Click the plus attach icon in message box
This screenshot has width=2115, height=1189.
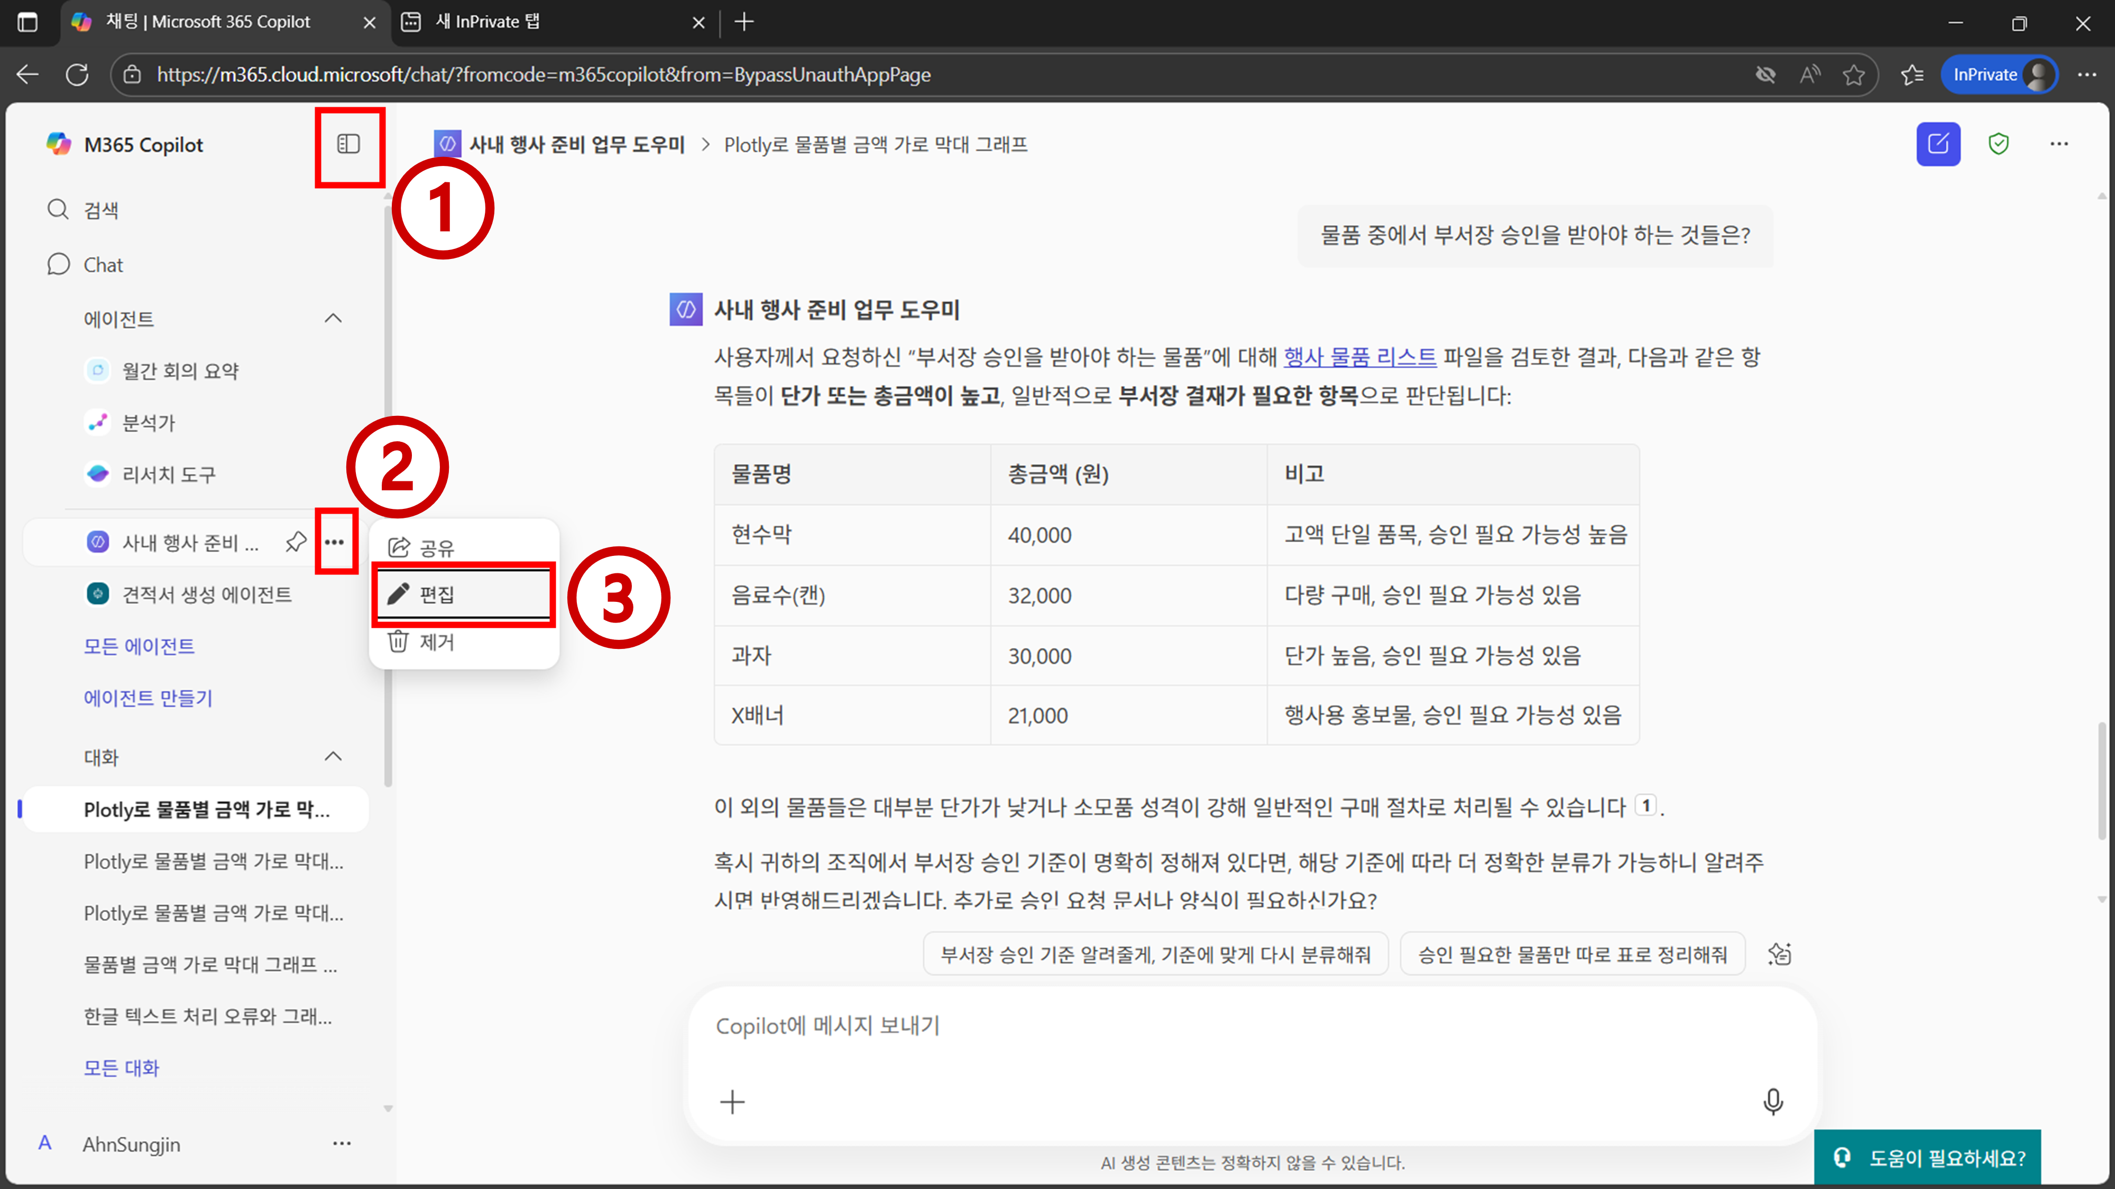click(732, 1101)
